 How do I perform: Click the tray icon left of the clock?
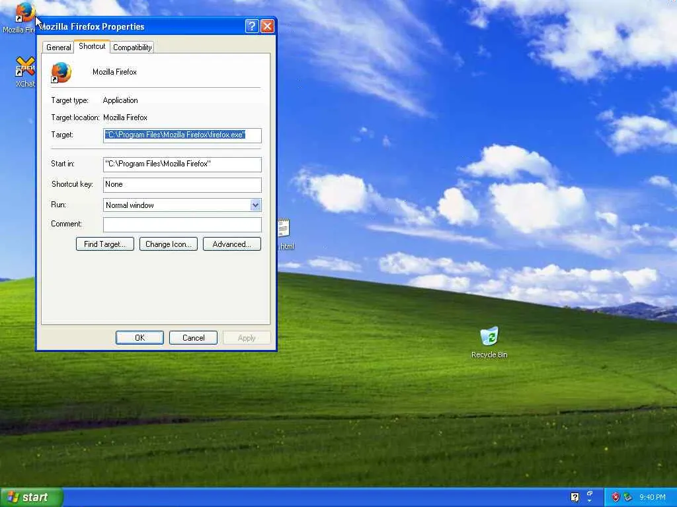pyautogui.click(x=627, y=497)
